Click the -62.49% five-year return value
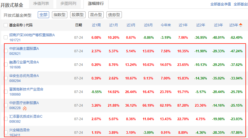 coord(236,38)
